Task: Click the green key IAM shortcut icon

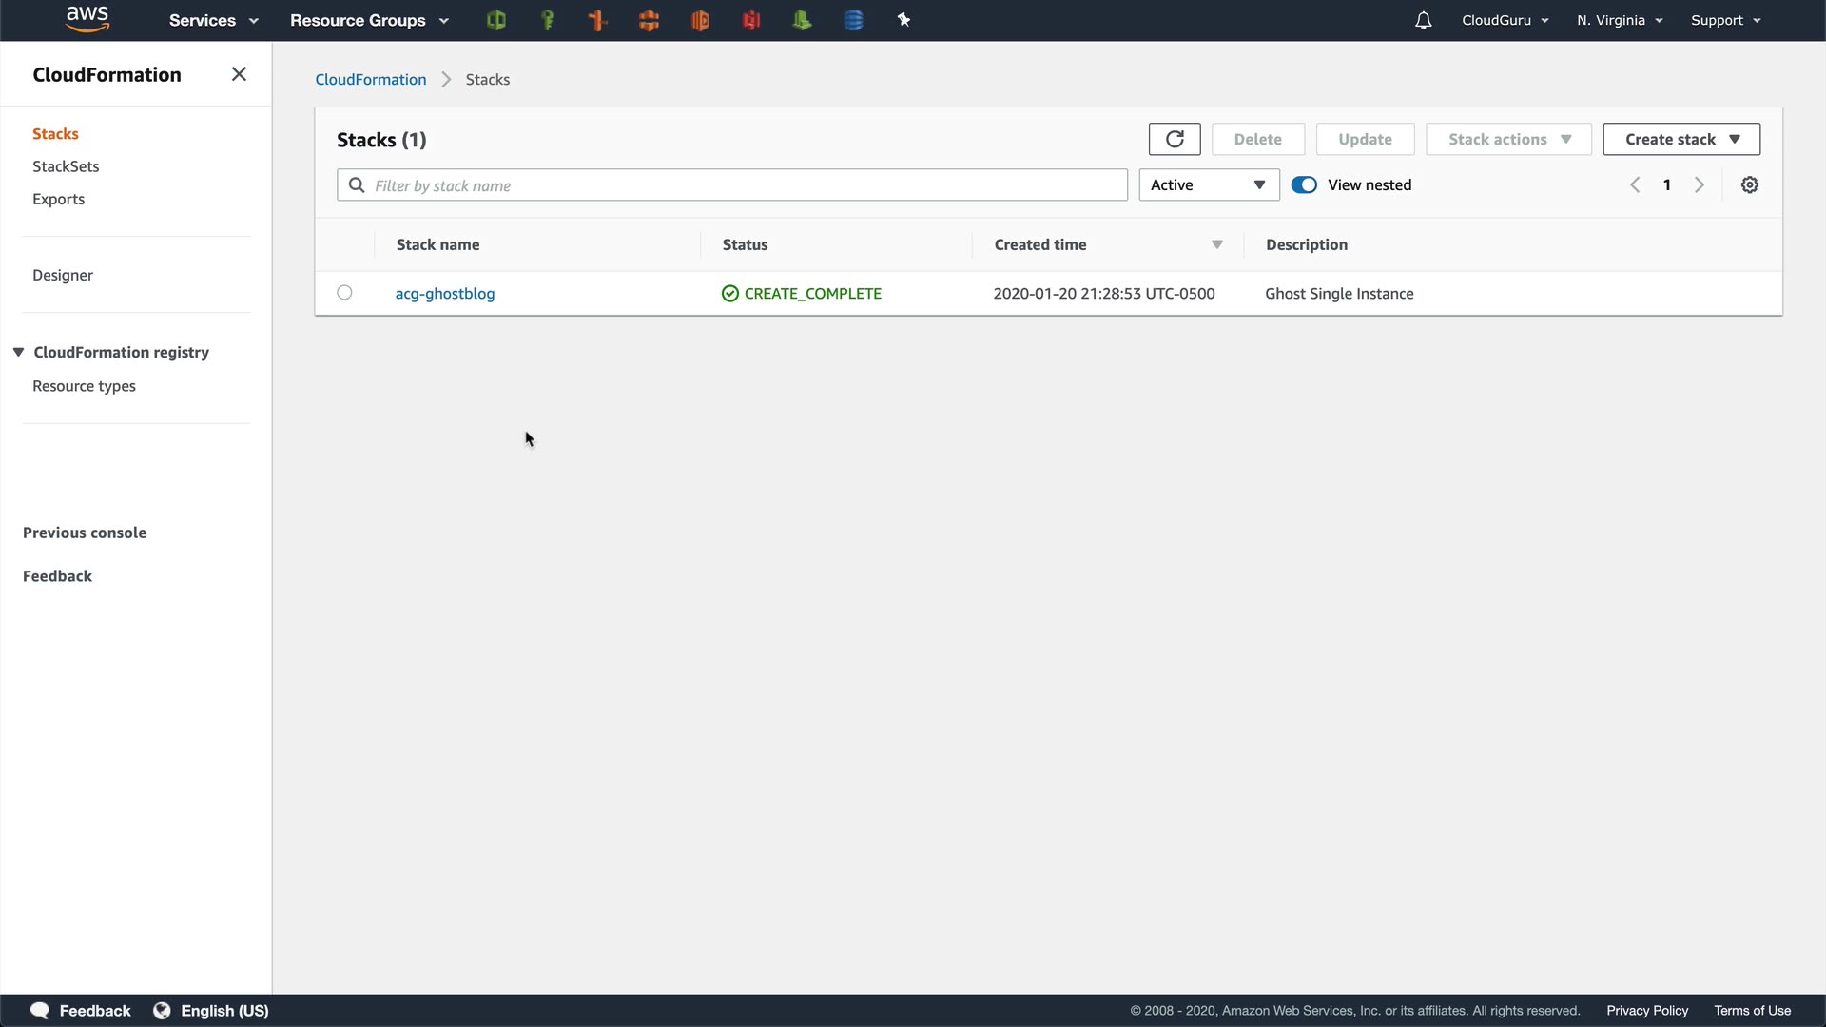Action: (x=547, y=20)
